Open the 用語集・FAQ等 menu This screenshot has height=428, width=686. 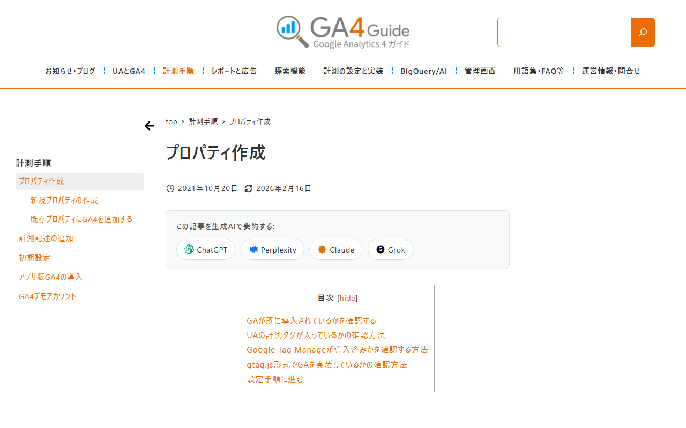(539, 71)
